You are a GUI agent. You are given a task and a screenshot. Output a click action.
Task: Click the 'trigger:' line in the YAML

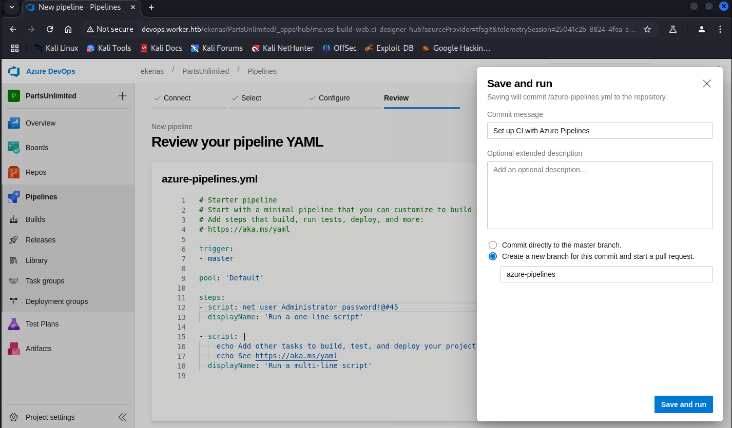coord(217,249)
